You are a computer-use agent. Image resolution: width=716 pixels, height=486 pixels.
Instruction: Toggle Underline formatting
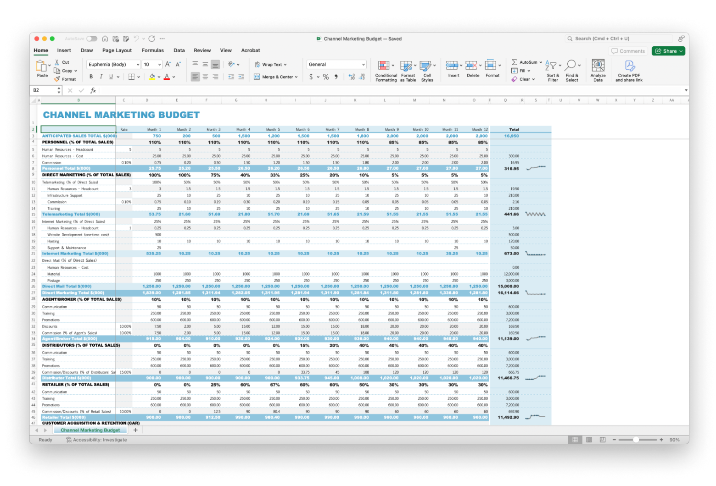click(111, 77)
